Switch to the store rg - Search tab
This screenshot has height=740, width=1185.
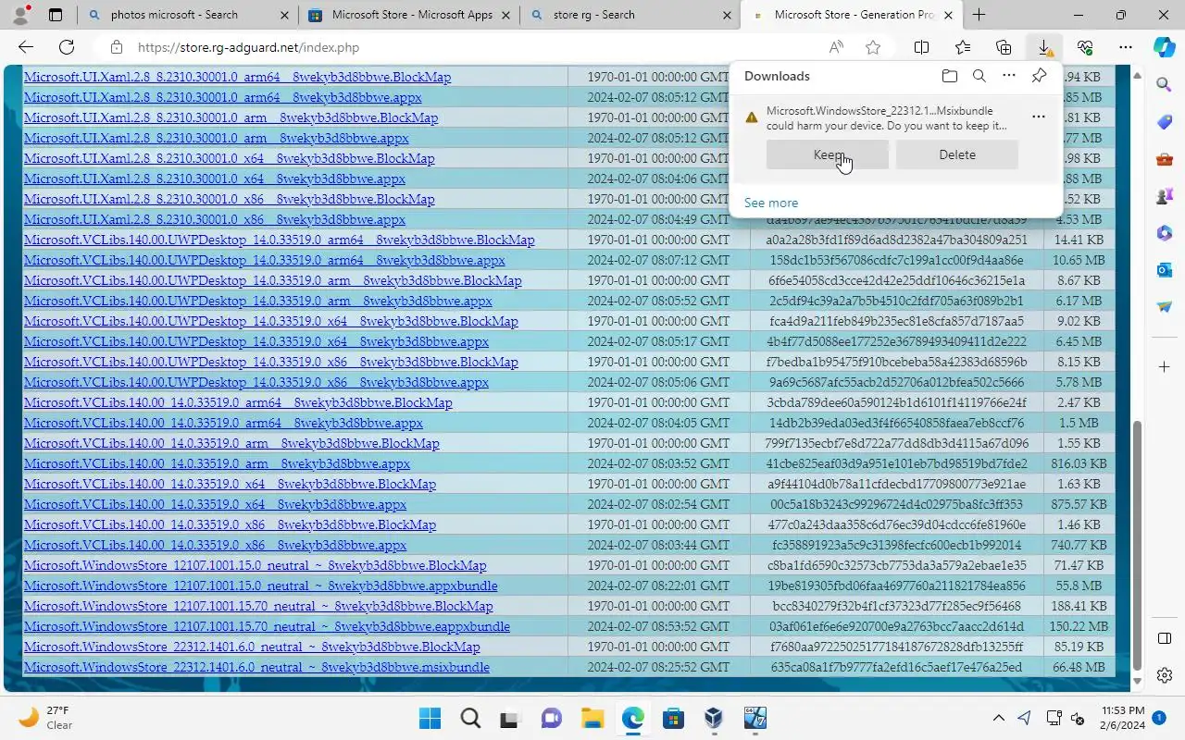[x=630, y=15]
